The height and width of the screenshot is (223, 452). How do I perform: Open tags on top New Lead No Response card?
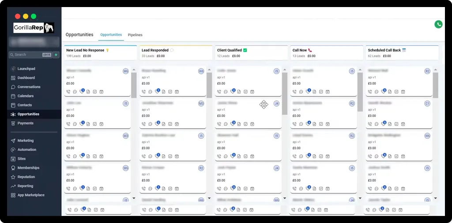point(82,92)
